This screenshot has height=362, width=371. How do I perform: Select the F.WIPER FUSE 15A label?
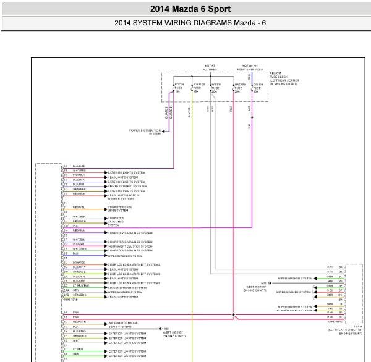click(199, 88)
